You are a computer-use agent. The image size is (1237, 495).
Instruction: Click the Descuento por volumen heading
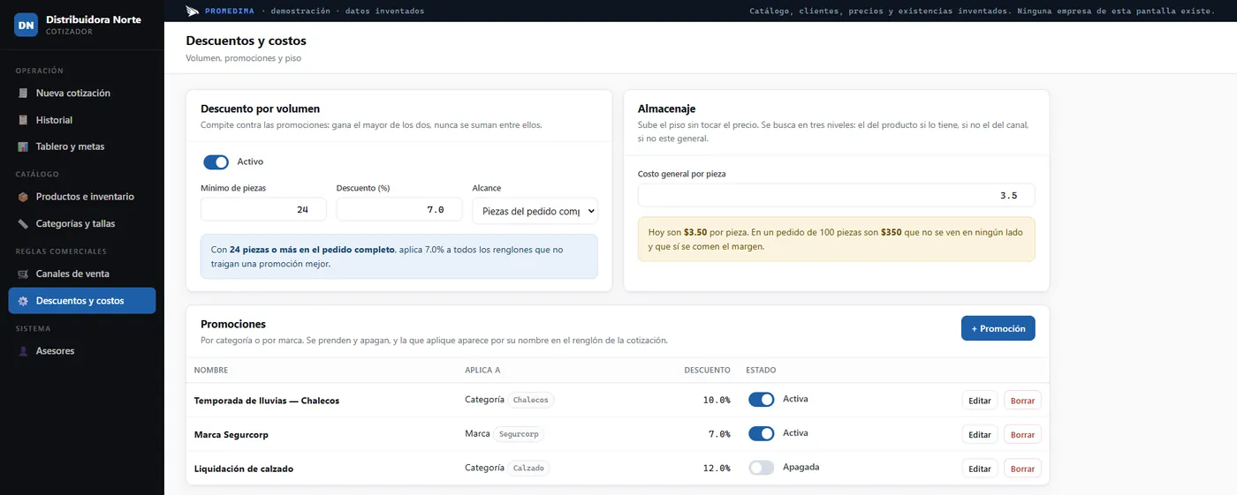click(x=260, y=109)
